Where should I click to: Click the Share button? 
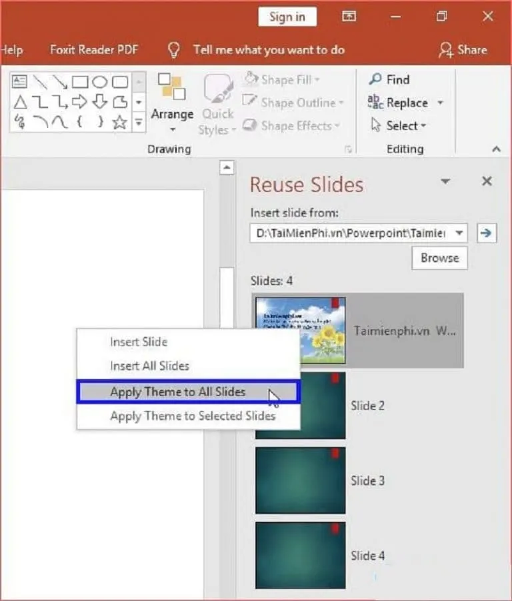click(x=463, y=50)
